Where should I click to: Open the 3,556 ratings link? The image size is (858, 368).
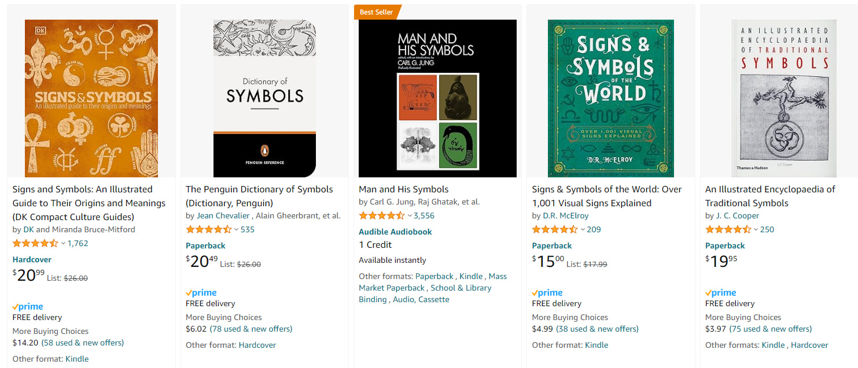[x=424, y=216]
